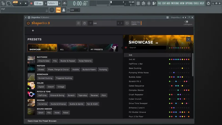Open the PATTERNS menu
This screenshot has height=125, width=222.
175,3
